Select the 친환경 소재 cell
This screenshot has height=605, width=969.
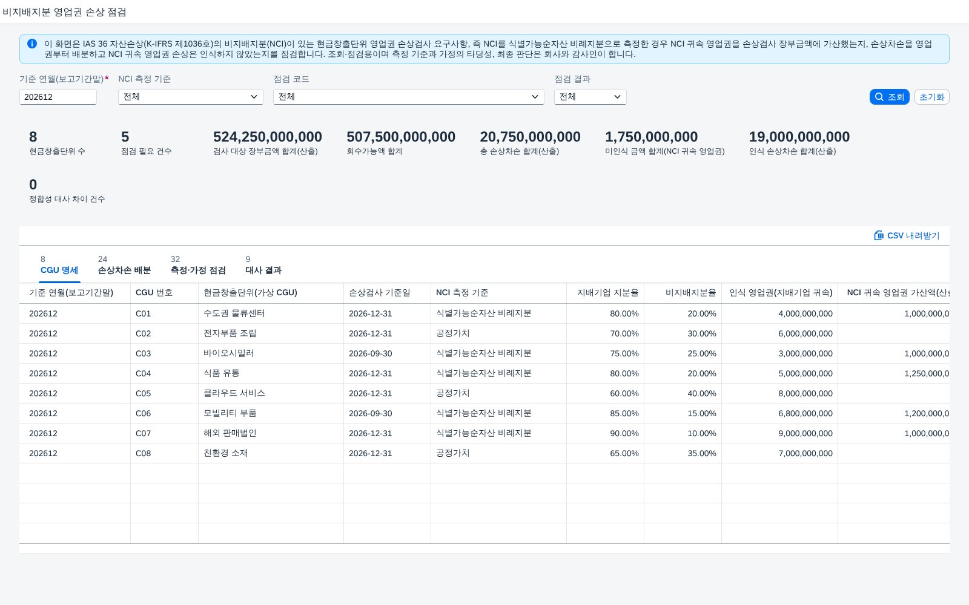pyautogui.click(x=271, y=453)
